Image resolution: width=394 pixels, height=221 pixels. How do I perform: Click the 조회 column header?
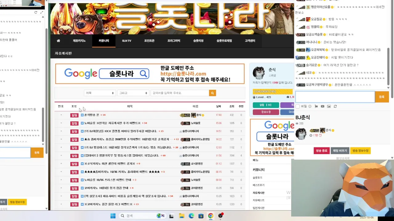pyautogui.click(x=232, y=106)
